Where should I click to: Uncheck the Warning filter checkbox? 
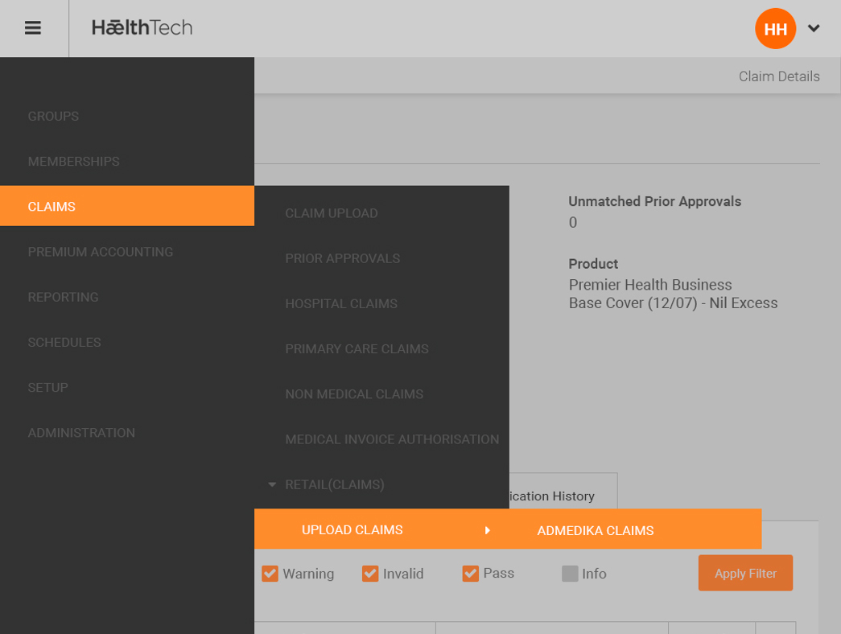270,574
